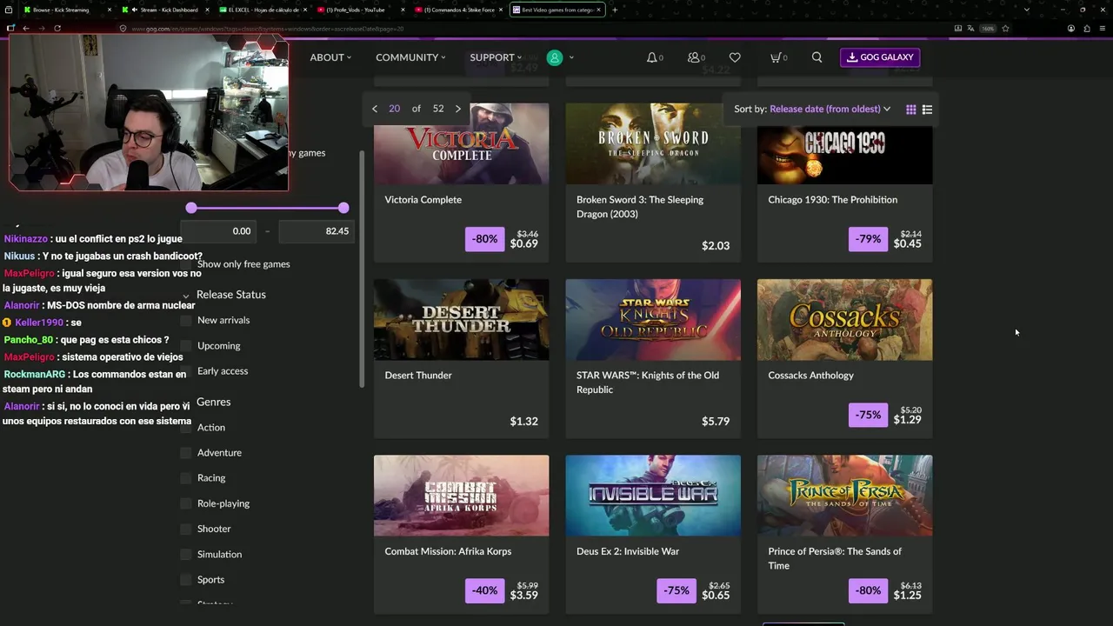
Task: Close the Profe_Vods YouTube tab
Action: click(x=403, y=10)
